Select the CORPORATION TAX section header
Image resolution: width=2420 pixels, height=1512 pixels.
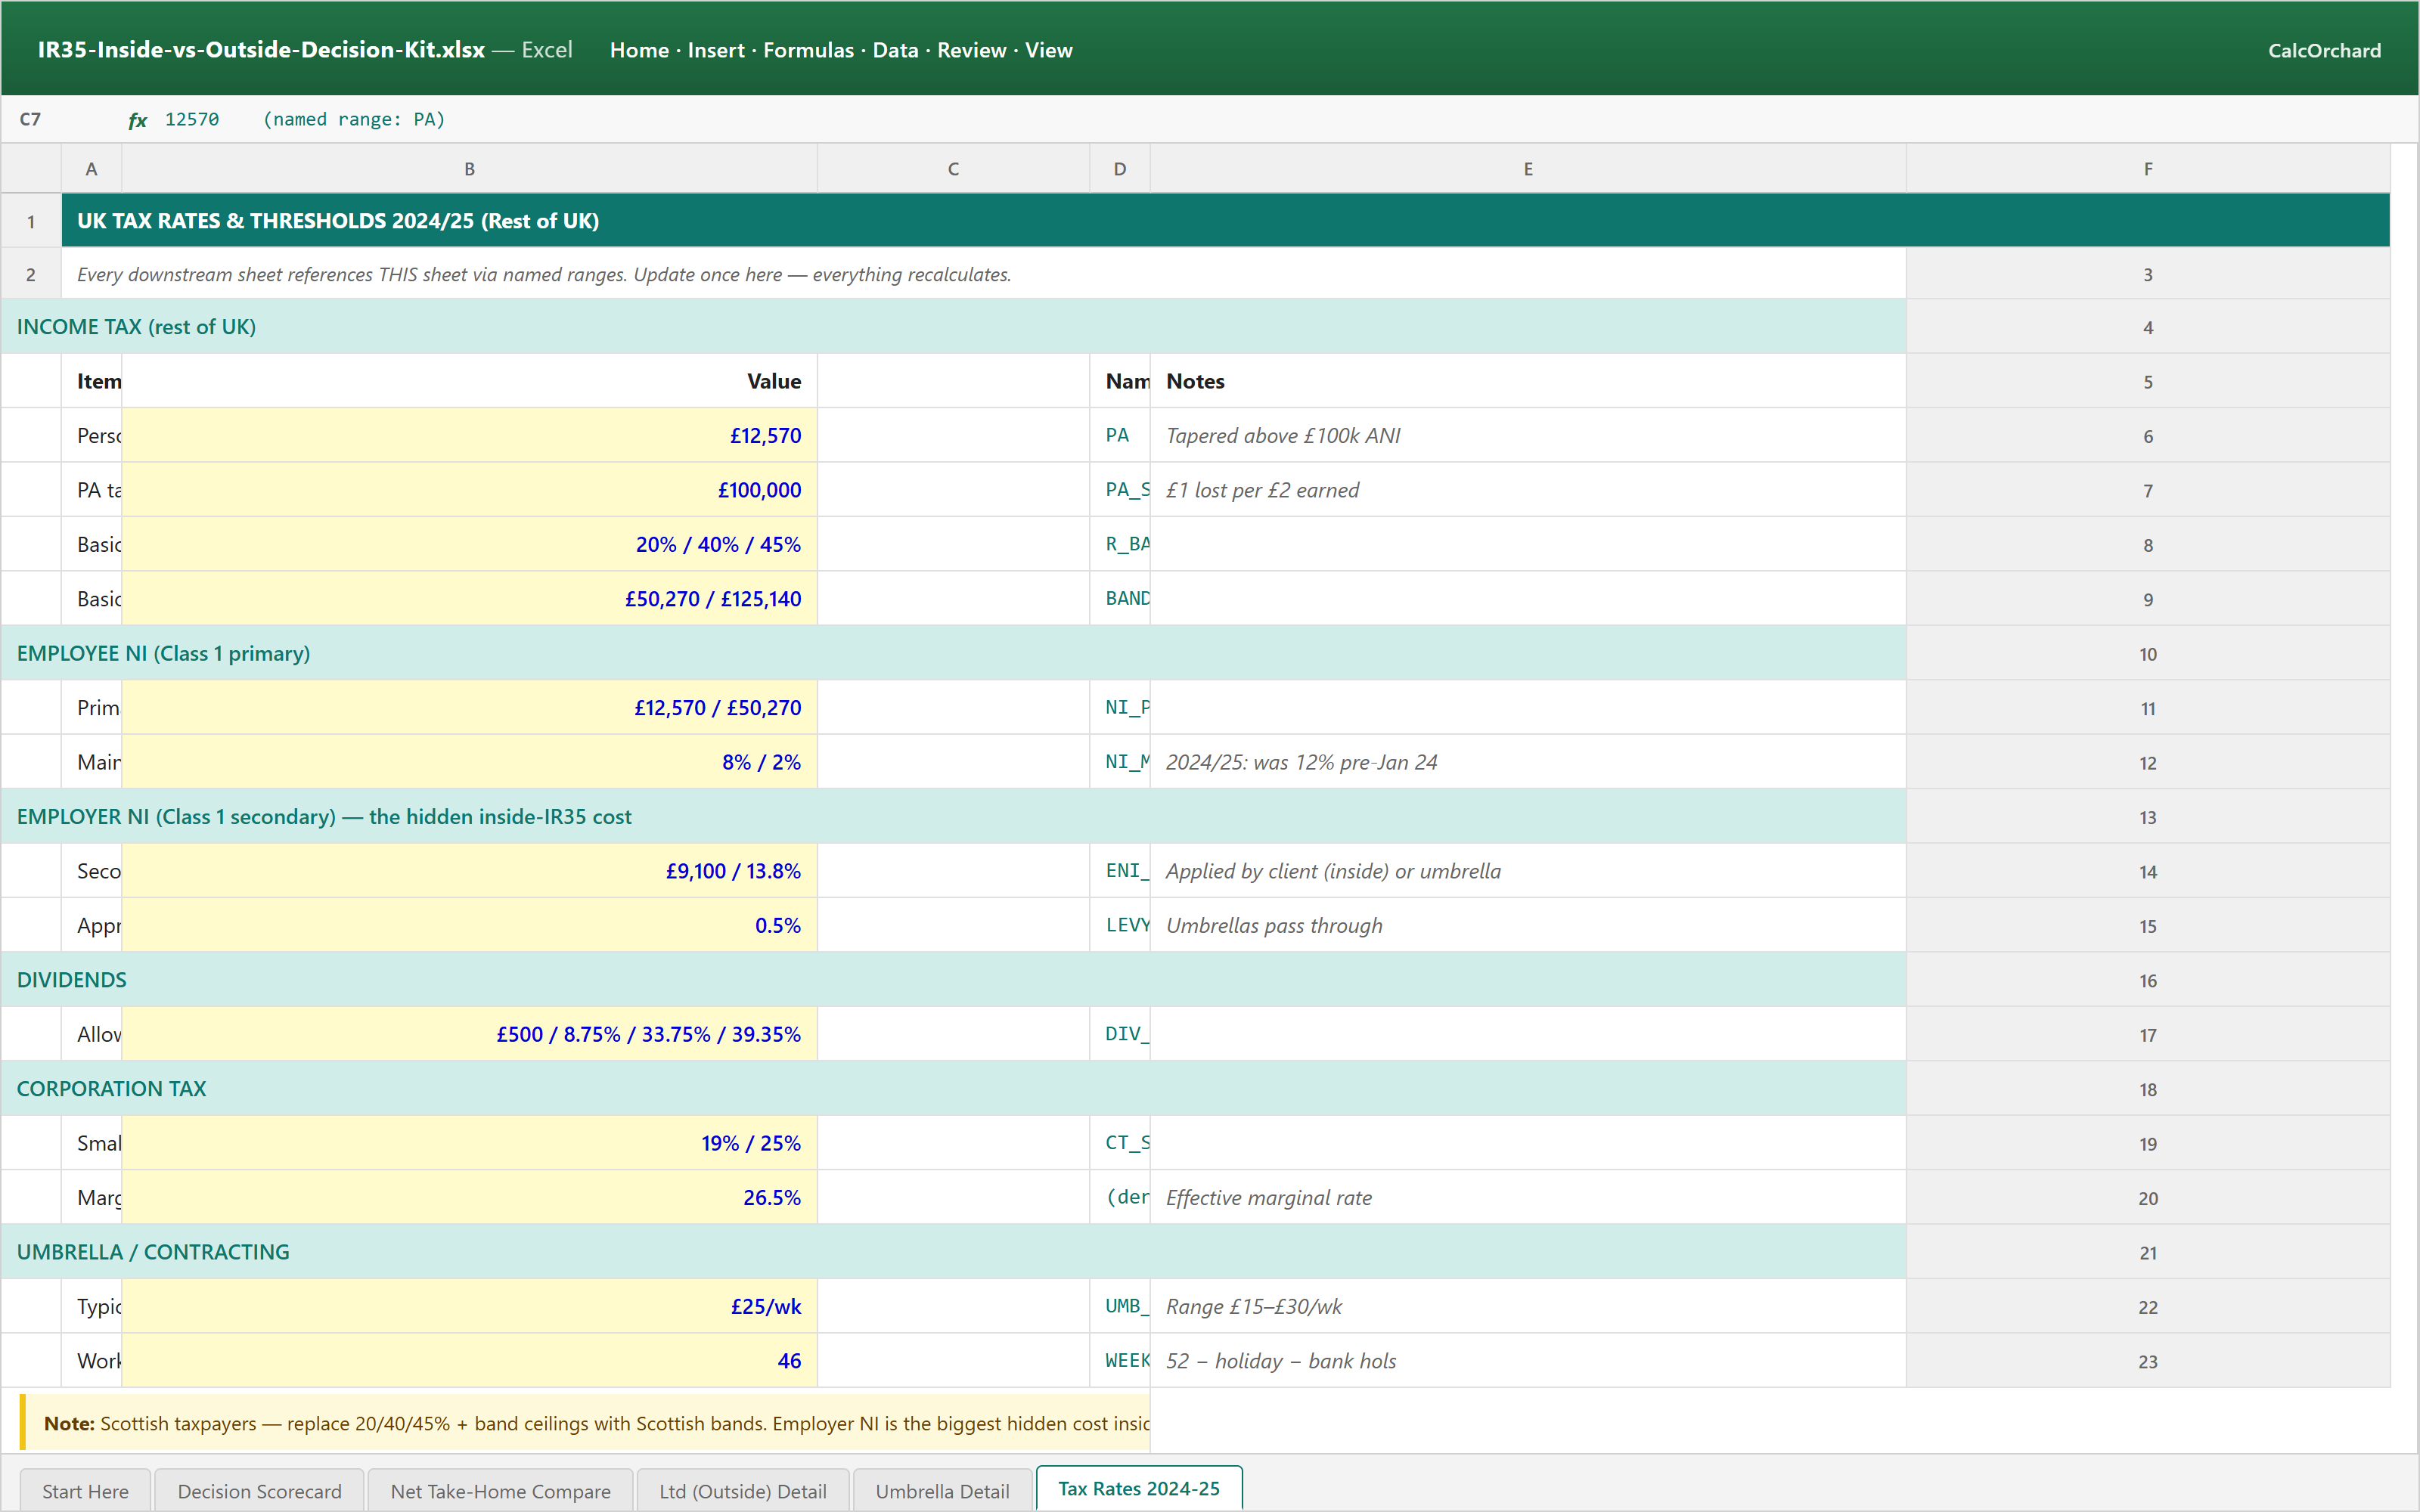coord(953,1088)
